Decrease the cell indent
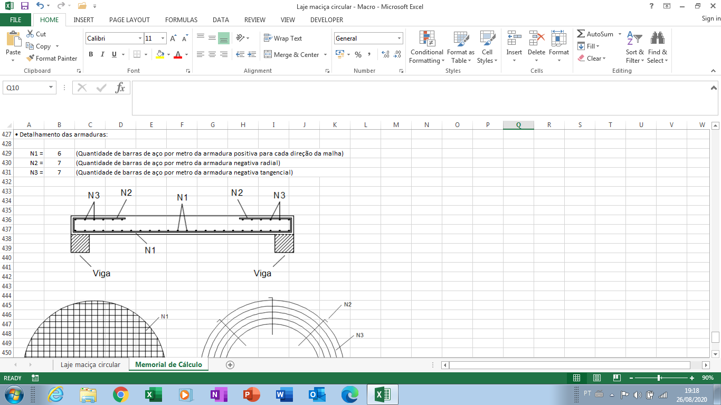 point(240,54)
